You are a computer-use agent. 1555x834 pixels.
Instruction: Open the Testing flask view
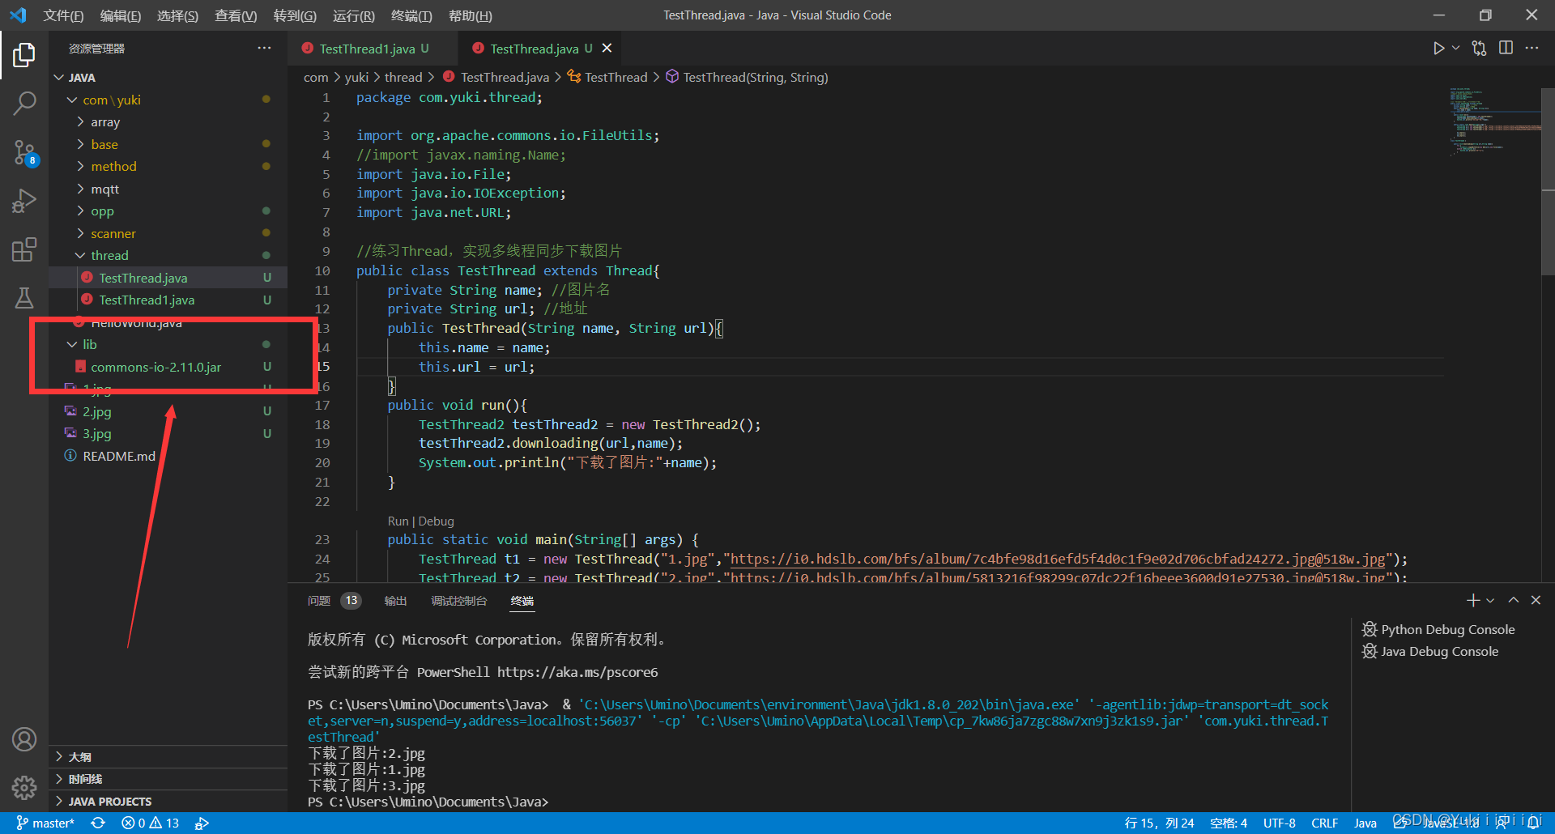point(24,298)
